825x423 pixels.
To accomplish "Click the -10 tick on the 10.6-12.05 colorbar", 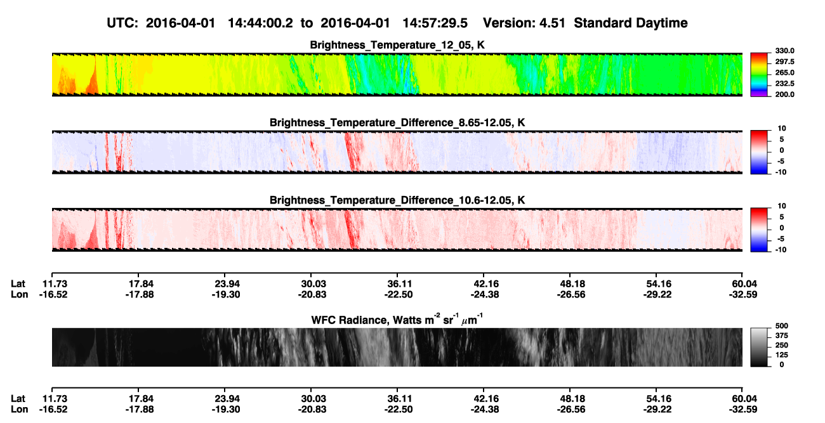I will point(780,250).
